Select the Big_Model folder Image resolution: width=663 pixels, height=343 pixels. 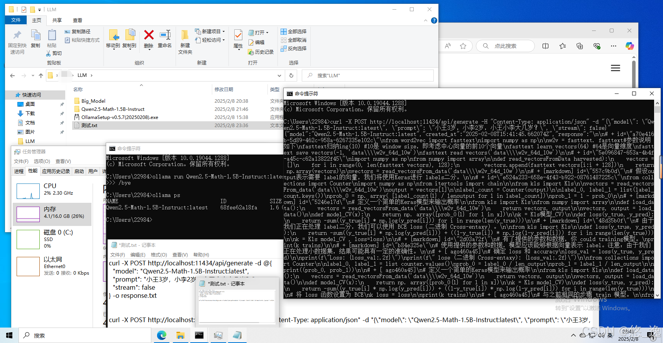pos(93,101)
